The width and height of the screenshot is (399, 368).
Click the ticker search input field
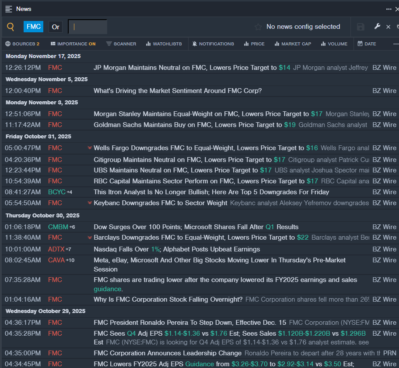coord(87,27)
